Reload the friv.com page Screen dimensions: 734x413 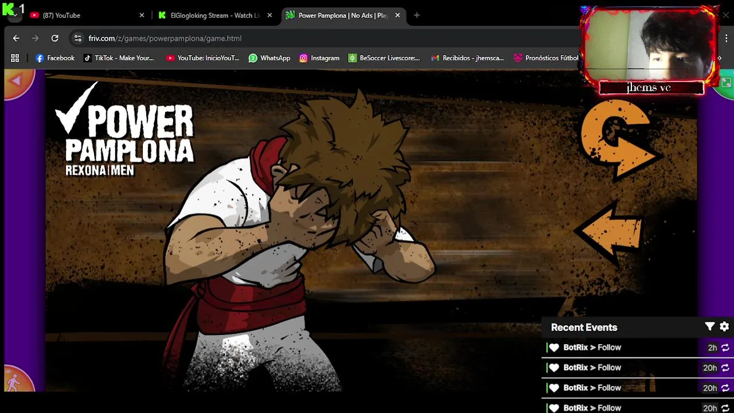(x=55, y=38)
